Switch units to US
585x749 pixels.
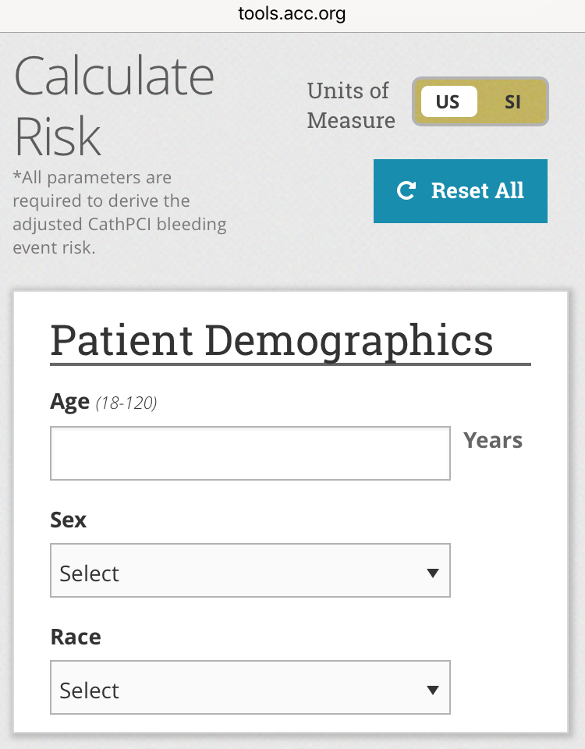coord(448,102)
